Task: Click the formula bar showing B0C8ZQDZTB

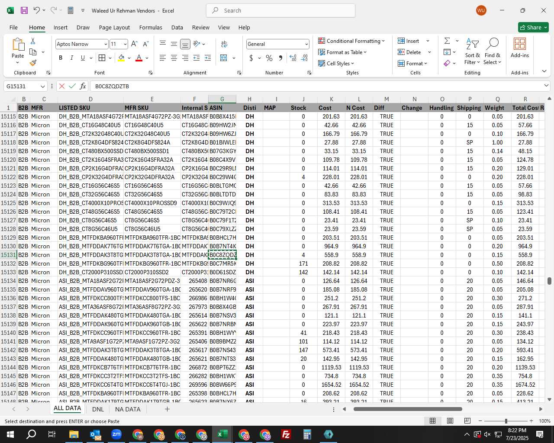Action: click(316, 86)
